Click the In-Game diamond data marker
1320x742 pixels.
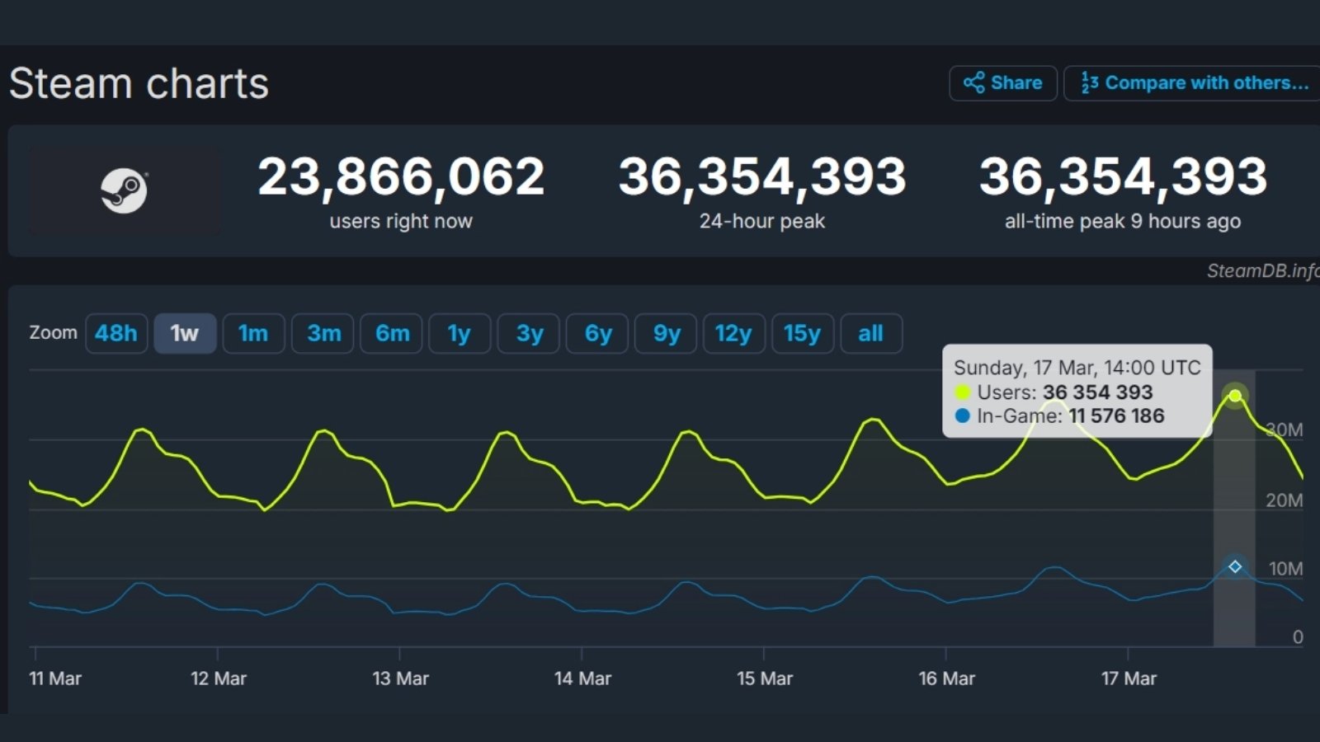point(1235,566)
